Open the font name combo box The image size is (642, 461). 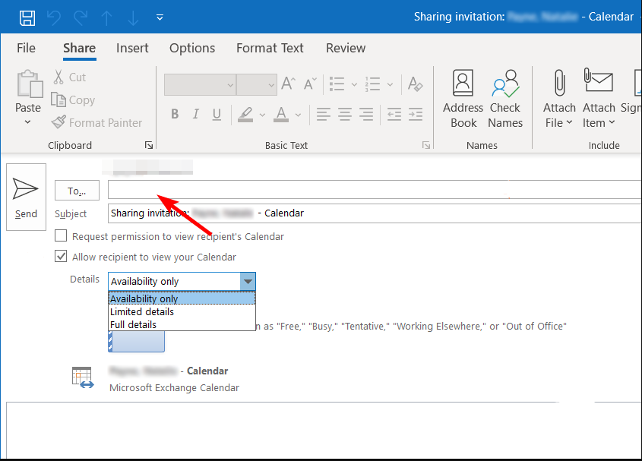click(200, 85)
